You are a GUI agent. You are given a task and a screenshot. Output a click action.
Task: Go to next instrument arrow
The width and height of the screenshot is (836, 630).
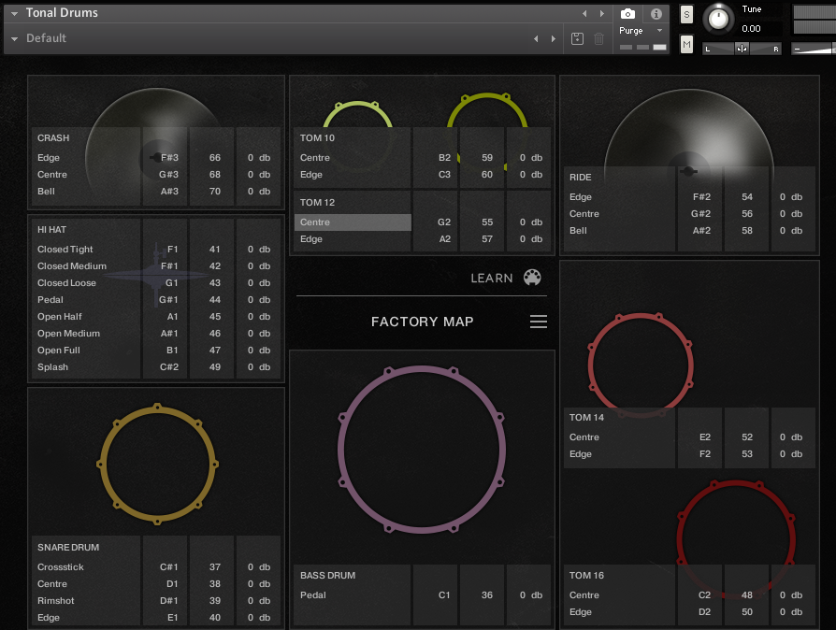tap(602, 13)
